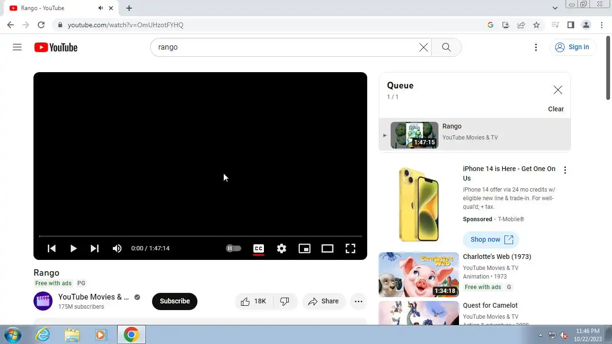Click the iPhone 14 is Here ad title
The height and width of the screenshot is (344, 612).
[x=509, y=173]
